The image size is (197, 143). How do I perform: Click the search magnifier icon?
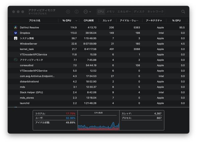tap(183, 12)
